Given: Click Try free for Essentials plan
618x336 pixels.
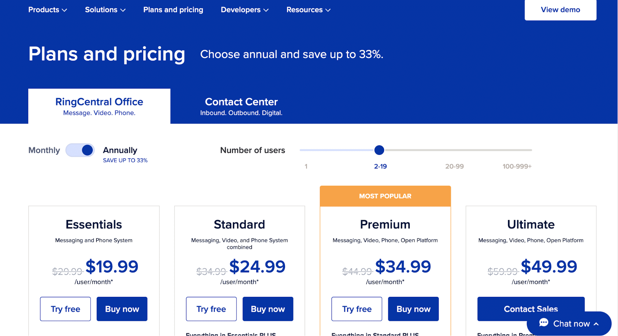Looking at the screenshot, I should [x=65, y=309].
